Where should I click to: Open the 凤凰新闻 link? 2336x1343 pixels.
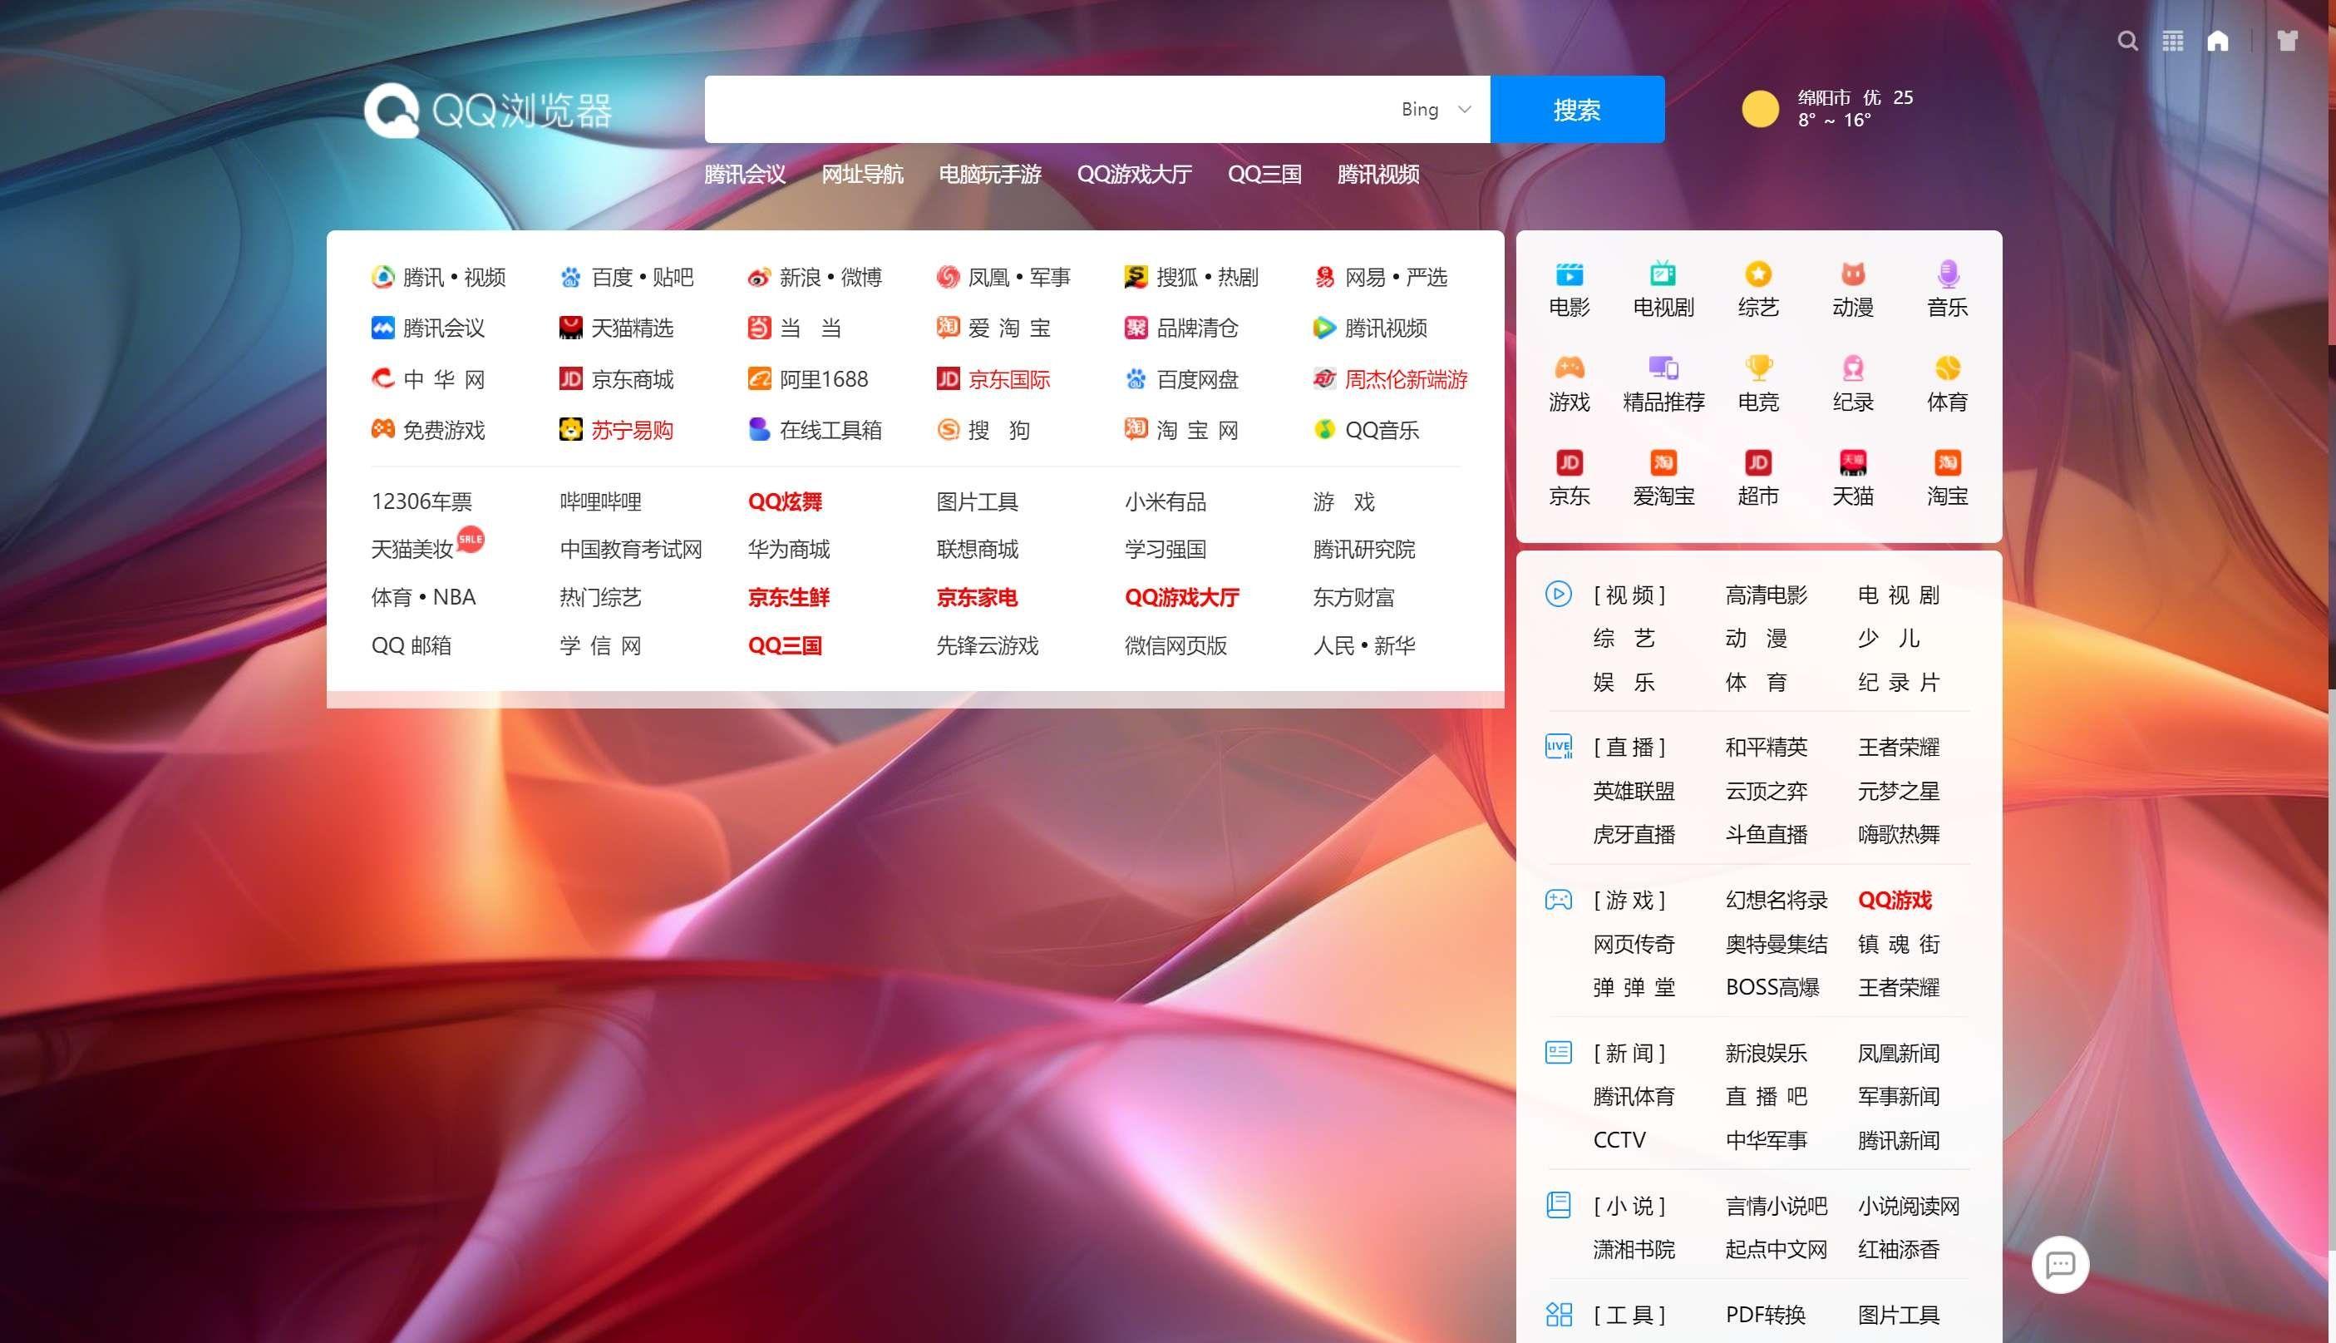(x=1898, y=1054)
